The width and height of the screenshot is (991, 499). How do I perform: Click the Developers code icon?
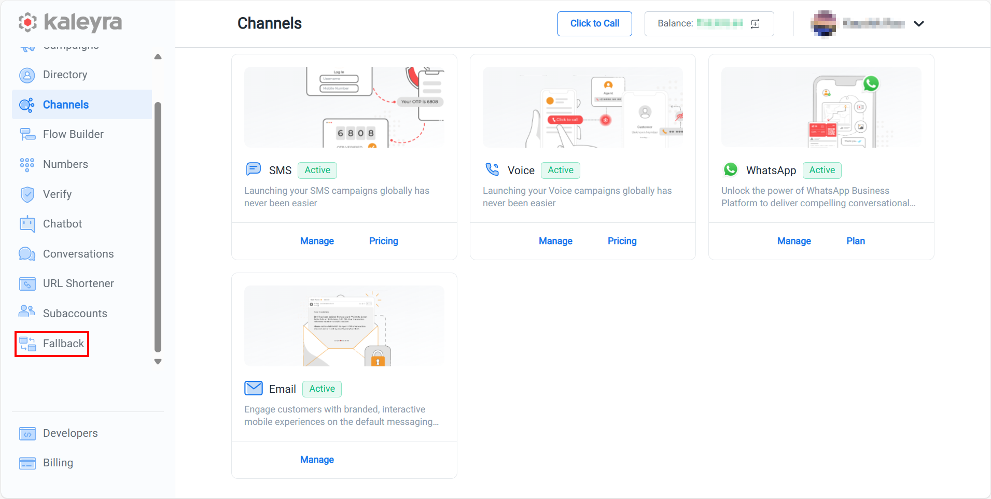click(x=27, y=433)
